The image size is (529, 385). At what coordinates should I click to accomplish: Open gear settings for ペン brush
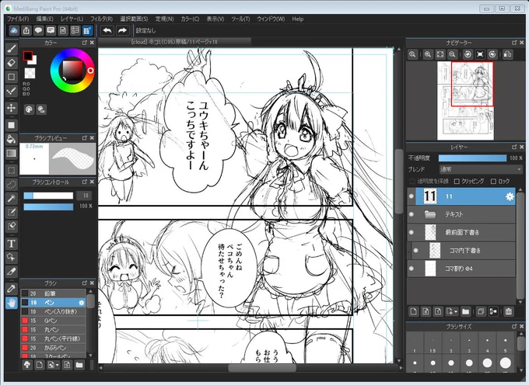click(x=82, y=303)
